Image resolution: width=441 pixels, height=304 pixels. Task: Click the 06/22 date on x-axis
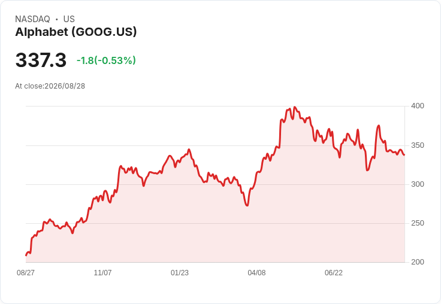click(334, 273)
